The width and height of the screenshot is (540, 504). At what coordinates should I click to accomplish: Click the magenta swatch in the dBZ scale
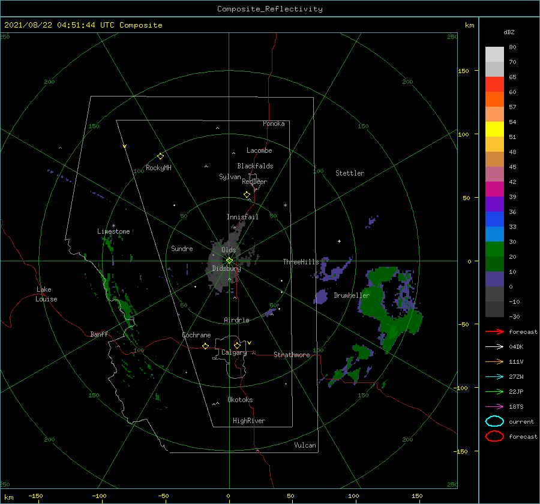(x=494, y=189)
